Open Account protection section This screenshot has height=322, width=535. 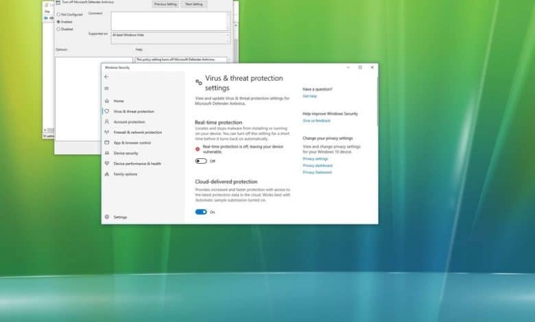[x=130, y=122]
